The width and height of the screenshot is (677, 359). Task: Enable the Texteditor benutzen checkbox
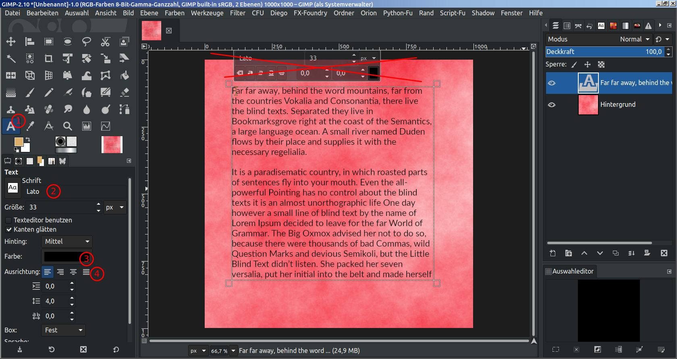tap(8, 220)
